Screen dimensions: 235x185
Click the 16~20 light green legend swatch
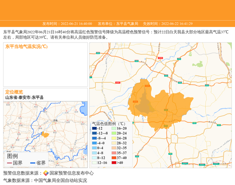(114, 128)
